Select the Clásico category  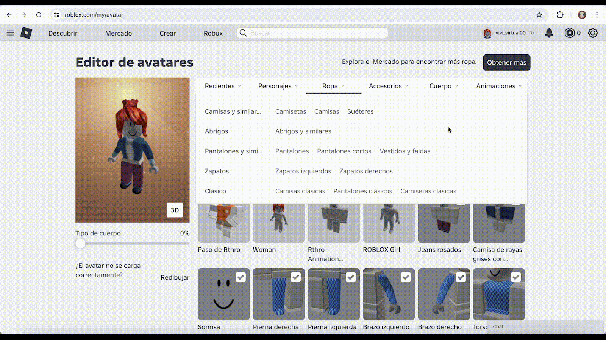(x=216, y=191)
